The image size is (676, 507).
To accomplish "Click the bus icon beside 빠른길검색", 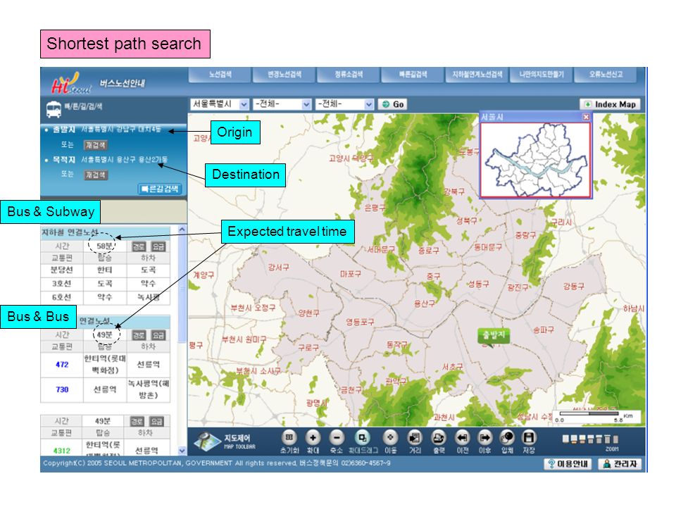I will (x=54, y=109).
